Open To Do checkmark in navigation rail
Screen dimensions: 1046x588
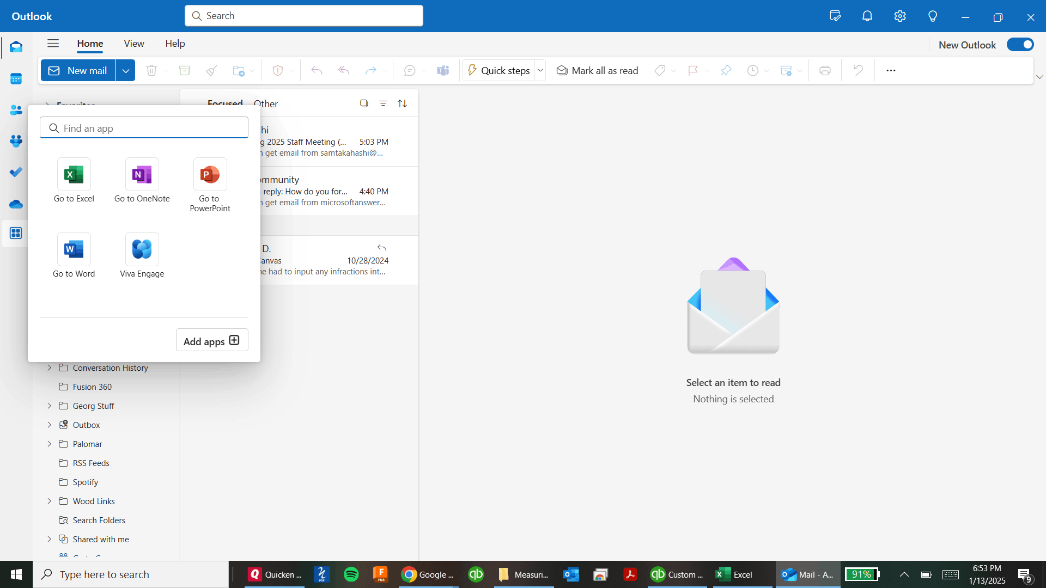(x=16, y=172)
